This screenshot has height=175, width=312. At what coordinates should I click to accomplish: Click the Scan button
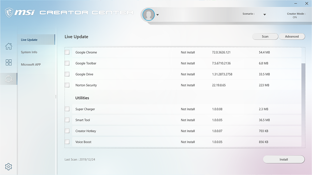click(265, 37)
